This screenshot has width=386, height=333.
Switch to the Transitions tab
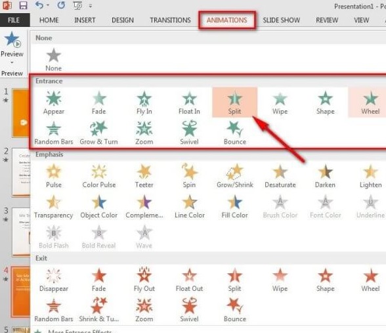(171, 20)
